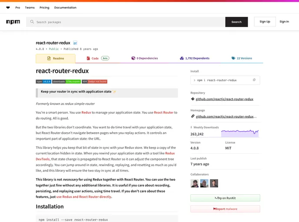This screenshot has width=299, height=222.
Task: Open the Documentation link
Action: pos(65,8)
